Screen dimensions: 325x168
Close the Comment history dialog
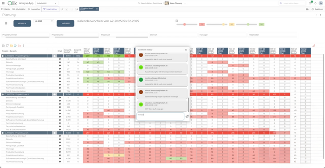click(x=186, y=50)
